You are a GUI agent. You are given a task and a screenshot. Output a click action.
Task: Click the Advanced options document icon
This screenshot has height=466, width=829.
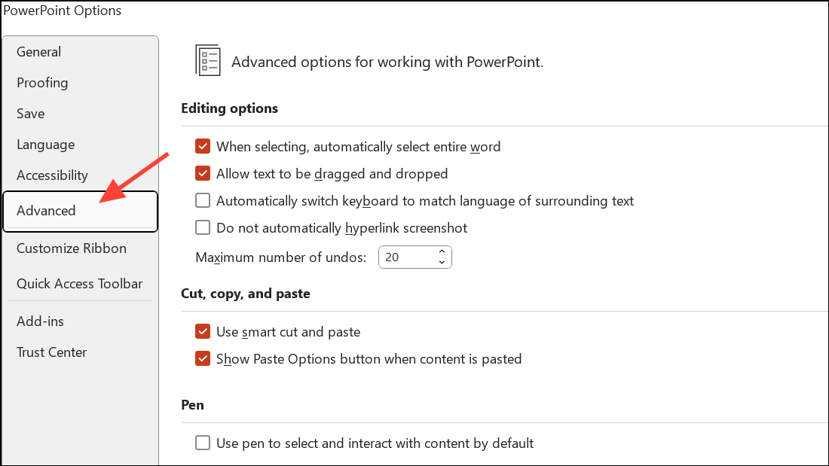(x=208, y=59)
